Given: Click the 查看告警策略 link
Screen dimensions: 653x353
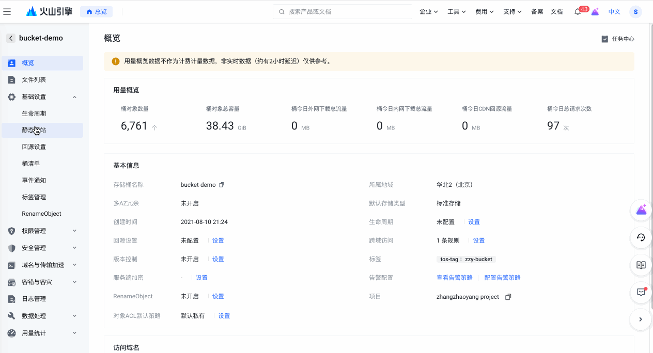Looking at the screenshot, I should click(455, 278).
